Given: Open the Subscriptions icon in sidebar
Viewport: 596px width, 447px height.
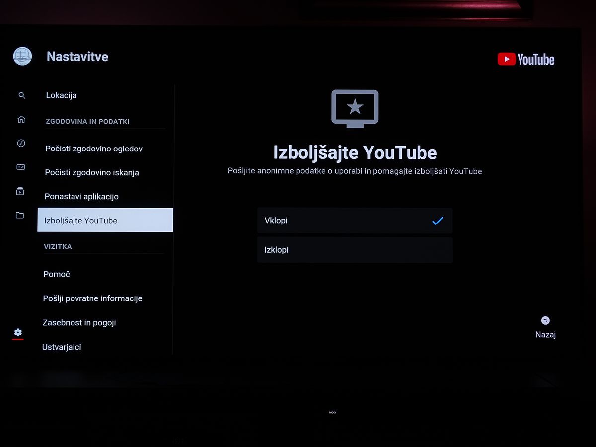Looking at the screenshot, I should [20, 191].
